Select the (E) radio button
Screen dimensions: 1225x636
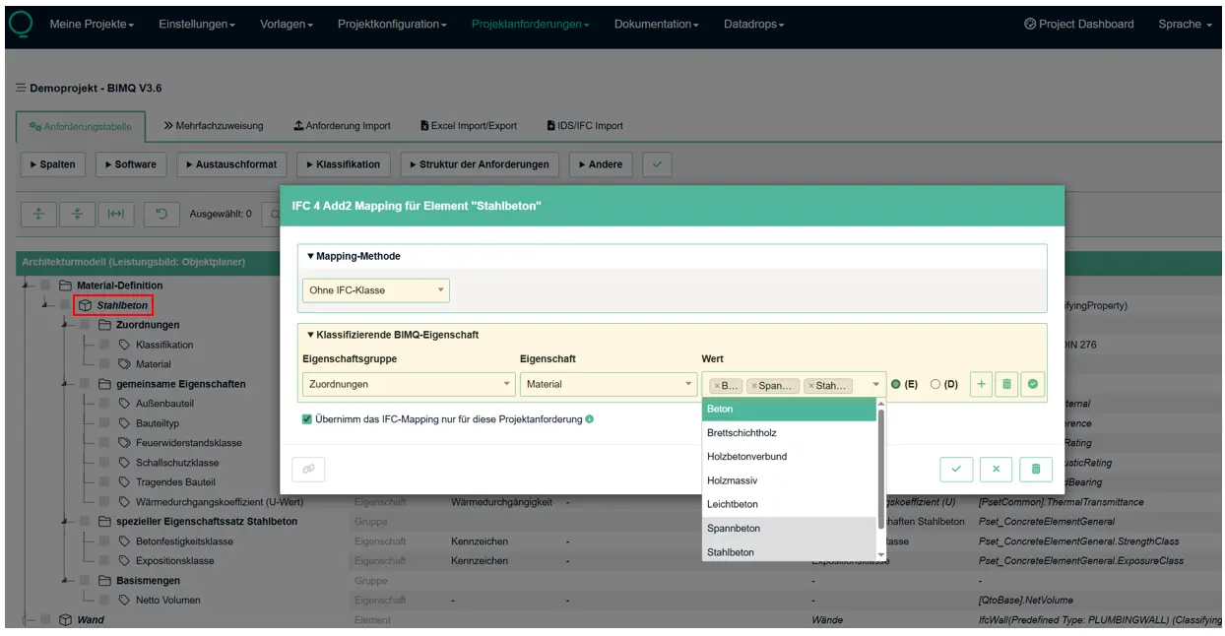[x=895, y=385]
